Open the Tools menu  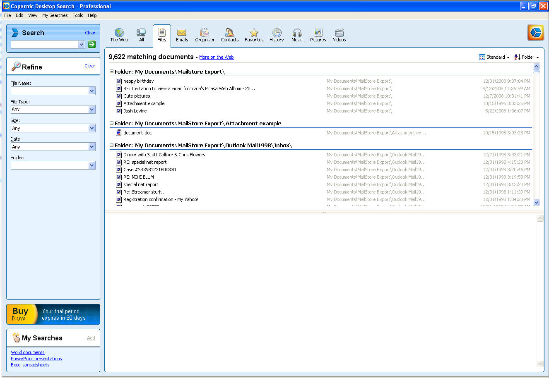pos(78,15)
